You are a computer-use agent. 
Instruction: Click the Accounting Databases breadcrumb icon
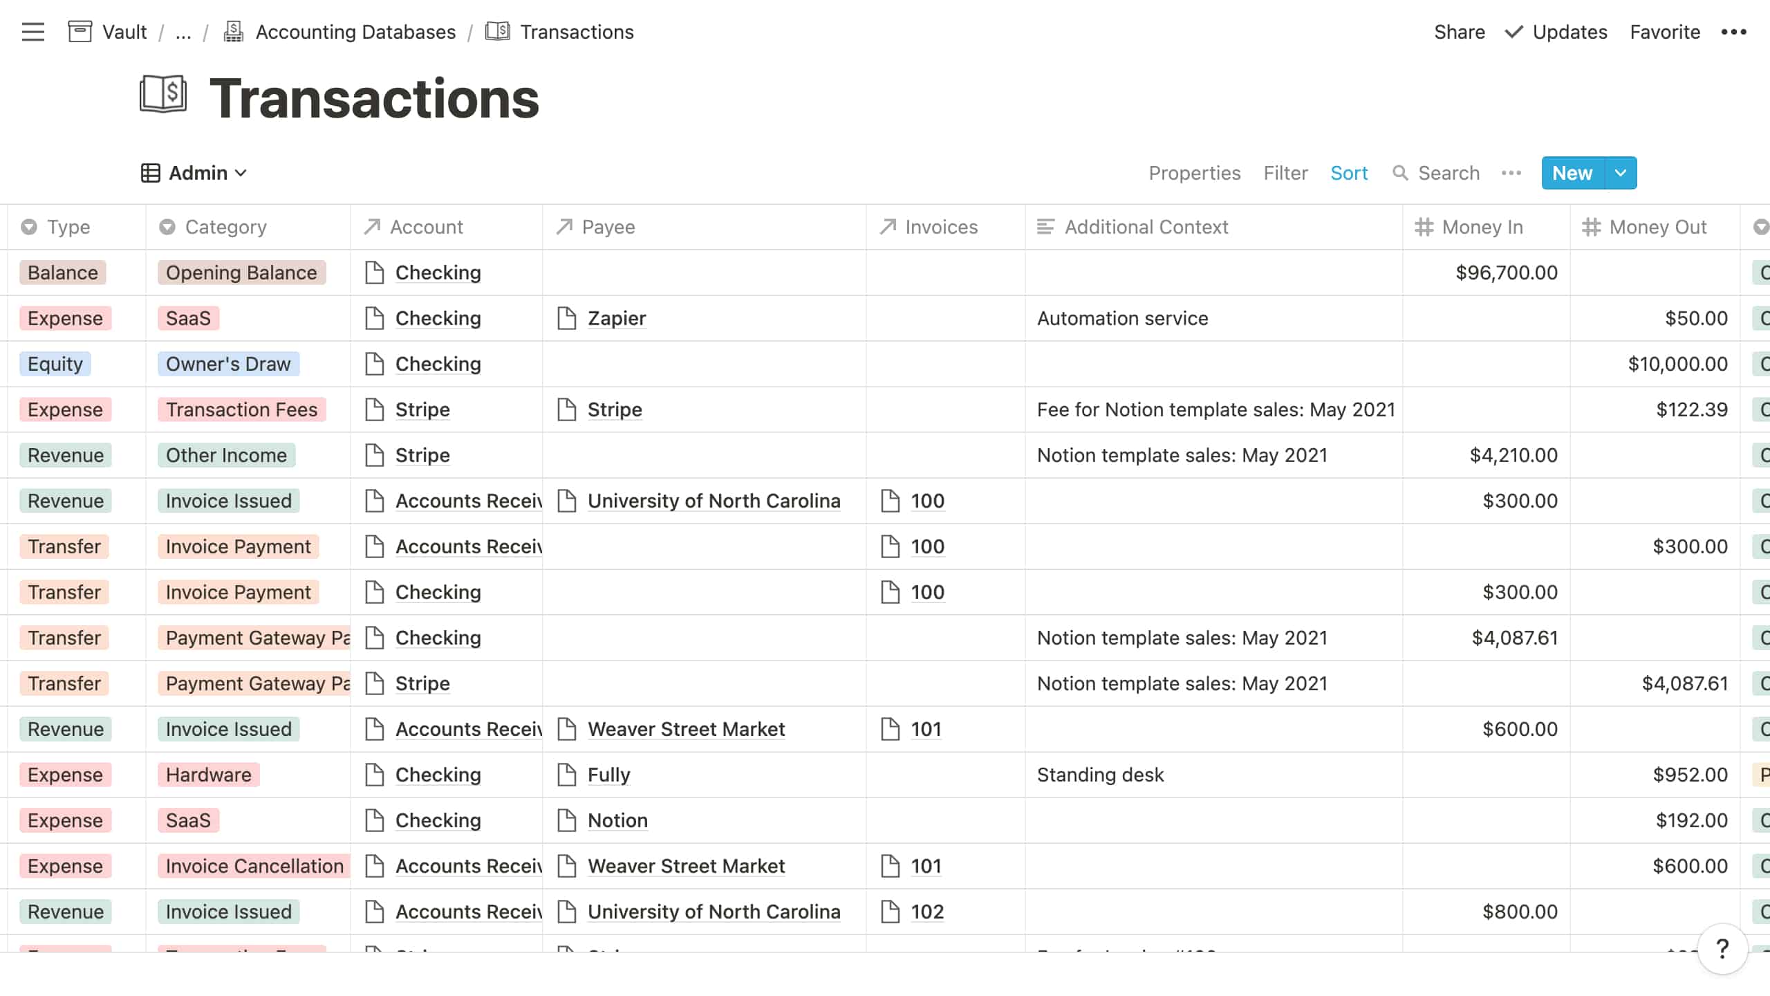pos(234,32)
